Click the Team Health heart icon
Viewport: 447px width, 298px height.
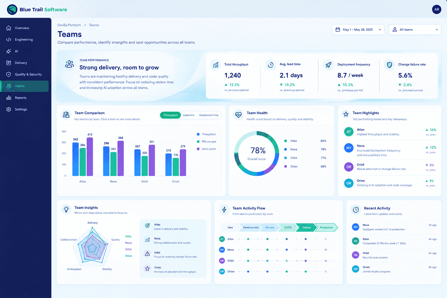(x=238, y=115)
